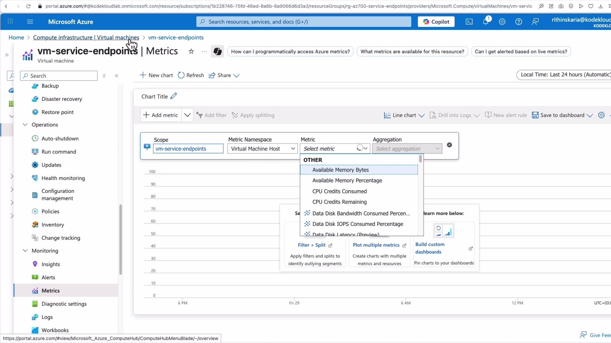Open Updates page
The height and width of the screenshot is (343, 611).
pyautogui.click(x=51, y=165)
